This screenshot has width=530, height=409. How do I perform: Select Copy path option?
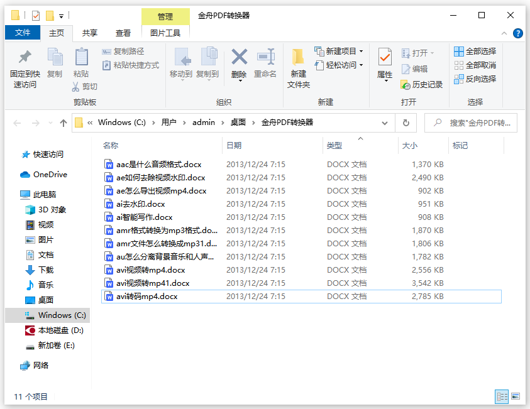click(x=123, y=52)
